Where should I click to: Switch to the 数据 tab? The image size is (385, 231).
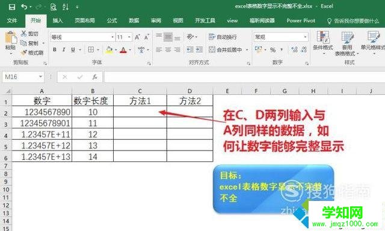134,20
